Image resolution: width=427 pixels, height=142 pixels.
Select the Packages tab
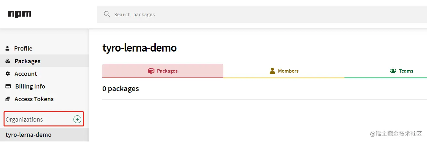tap(163, 71)
